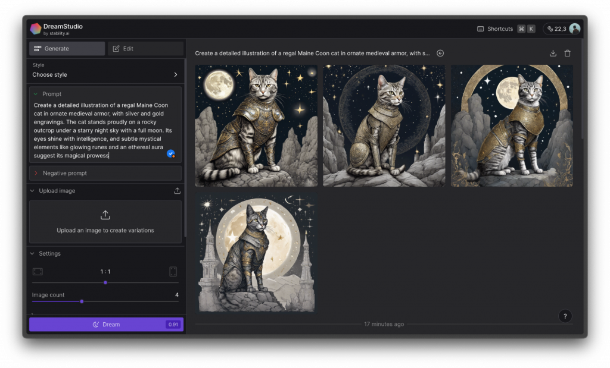This screenshot has width=610, height=368.
Task: Click the blue checkmark badge in prompt
Action: pos(171,154)
